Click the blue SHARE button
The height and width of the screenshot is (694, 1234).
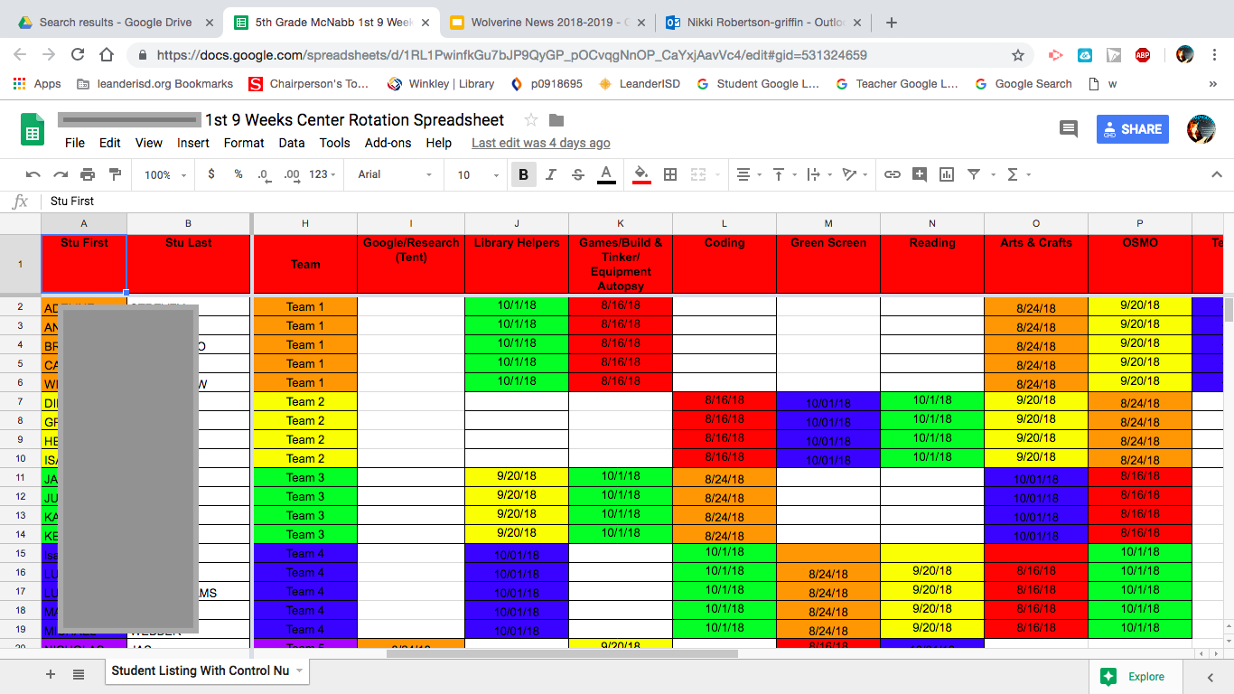(x=1133, y=129)
